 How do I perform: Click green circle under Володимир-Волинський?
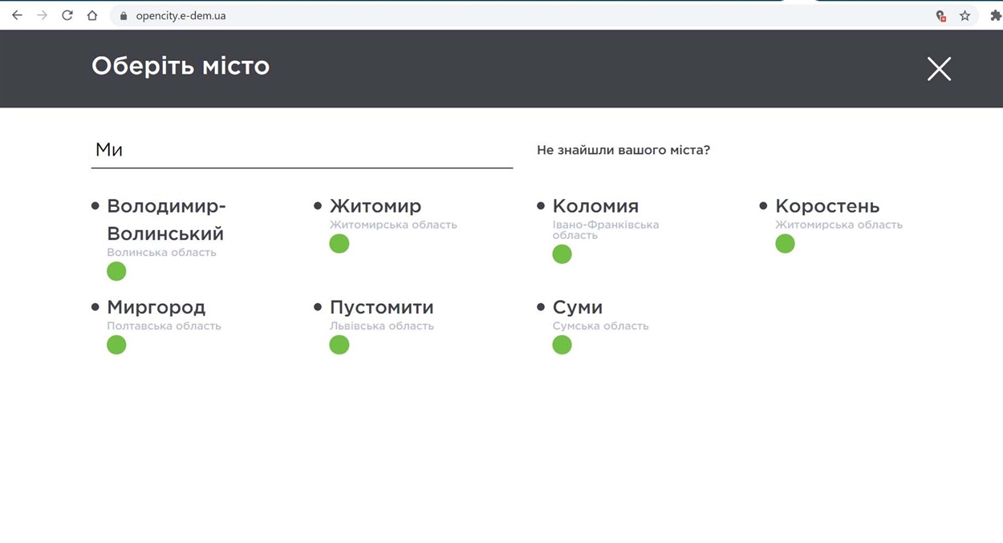pyautogui.click(x=116, y=271)
